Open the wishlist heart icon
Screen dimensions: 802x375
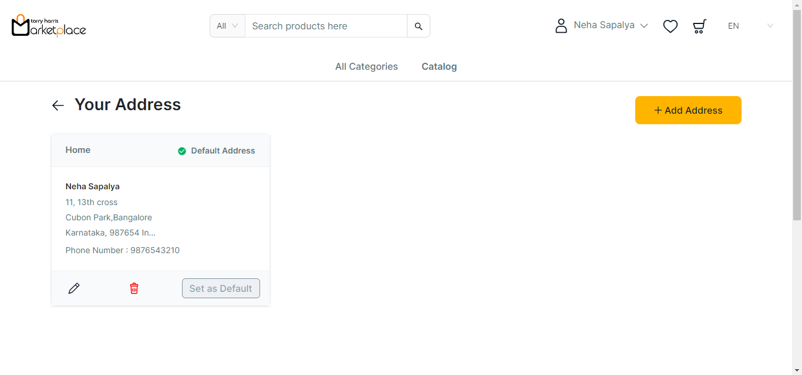click(670, 26)
